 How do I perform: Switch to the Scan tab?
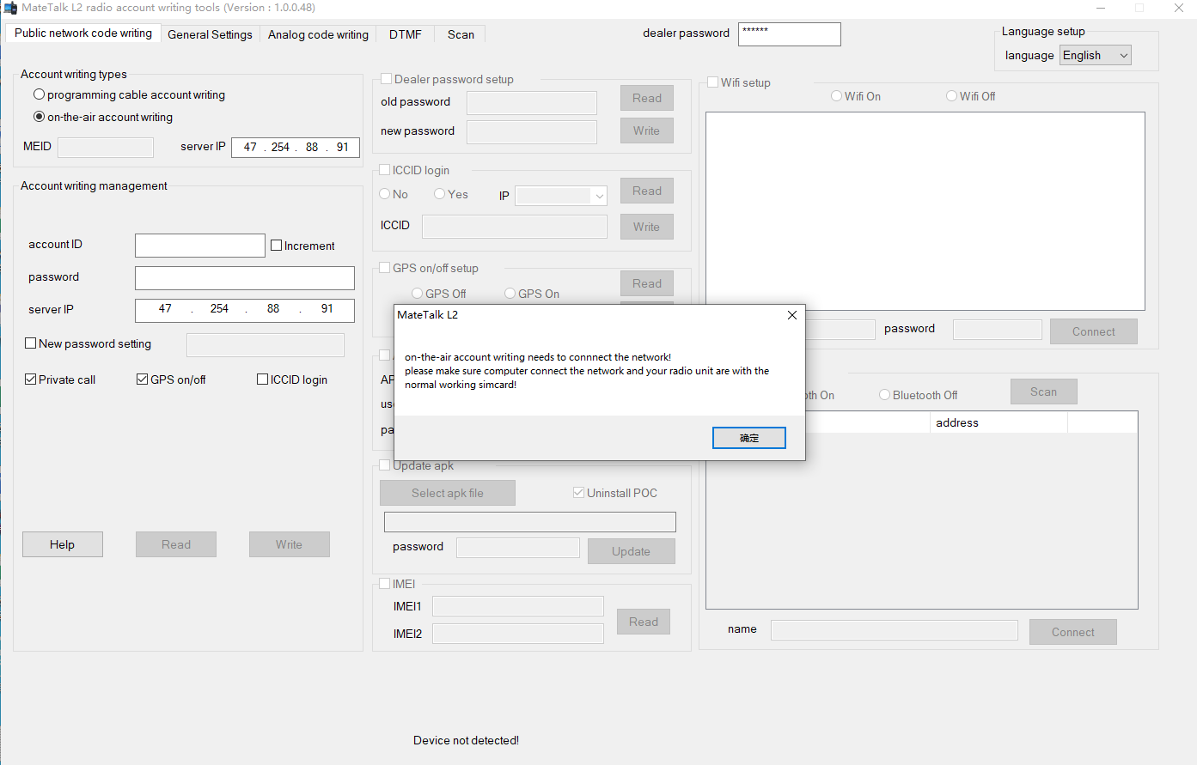coord(461,34)
